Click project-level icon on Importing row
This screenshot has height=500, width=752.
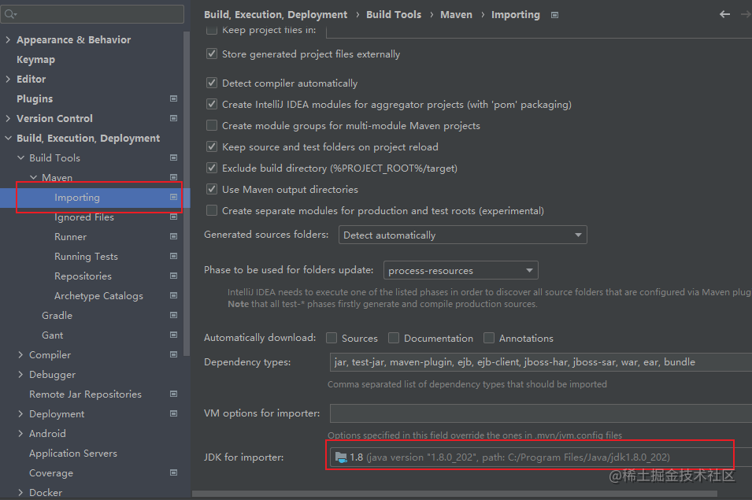pyautogui.click(x=173, y=197)
